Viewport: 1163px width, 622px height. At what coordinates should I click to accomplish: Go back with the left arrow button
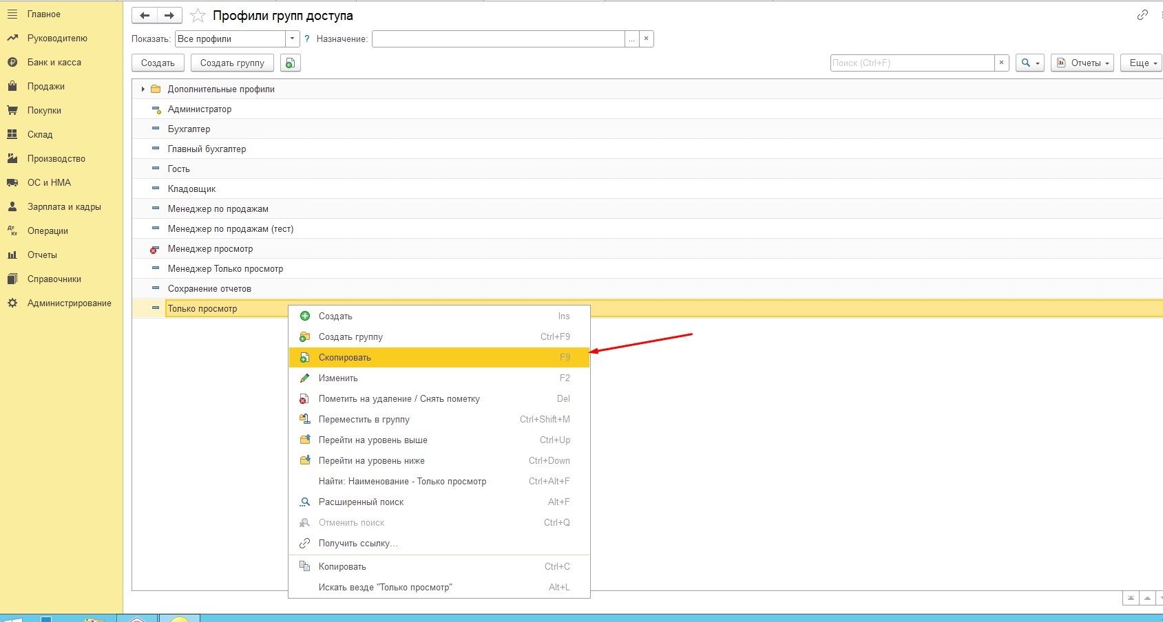[145, 15]
